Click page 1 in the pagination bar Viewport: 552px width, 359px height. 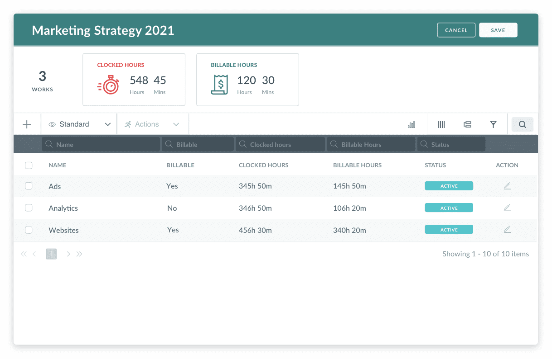(51, 254)
